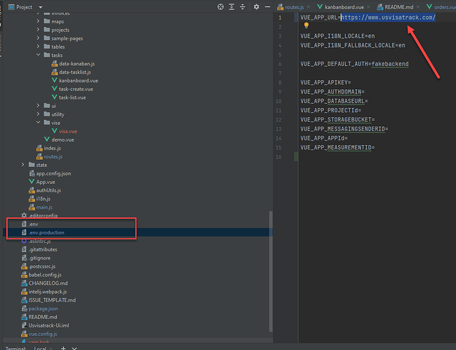Screen dimensions: 456x350
Task: Select the .env file
Action: point(33,224)
